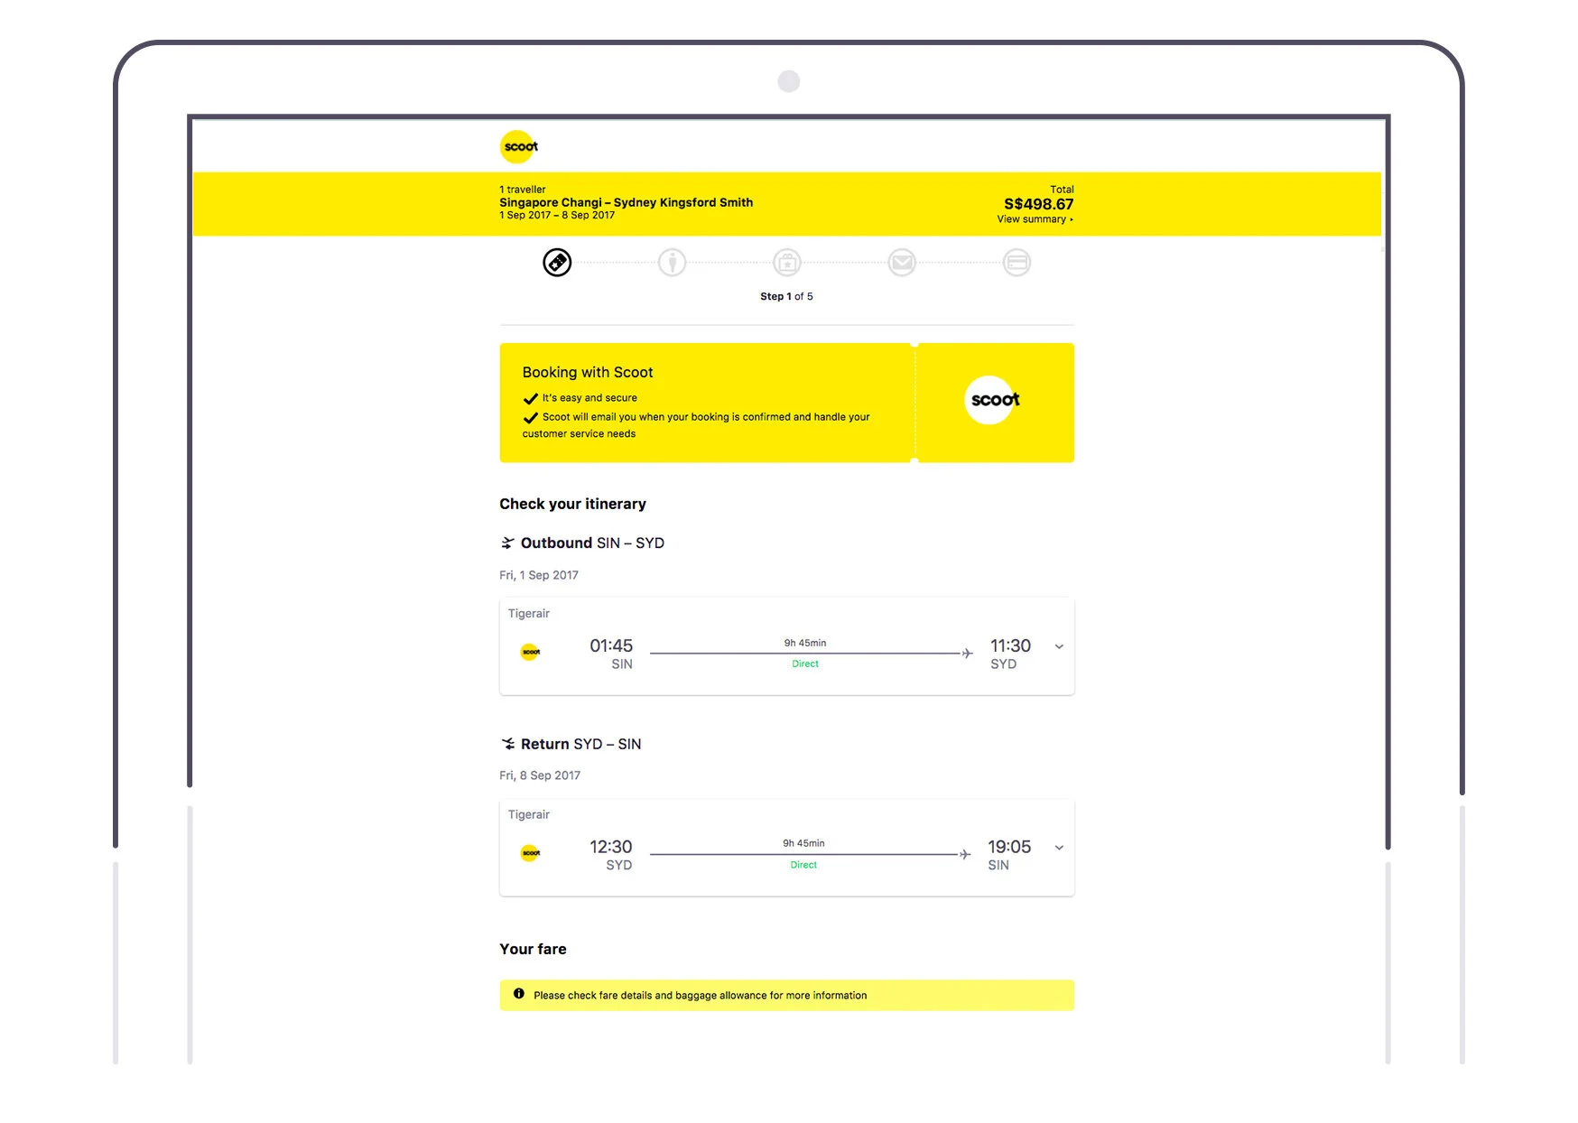The width and height of the screenshot is (1578, 1123).
Task: Click the outbound arrival time 11:30
Action: 1010,645
